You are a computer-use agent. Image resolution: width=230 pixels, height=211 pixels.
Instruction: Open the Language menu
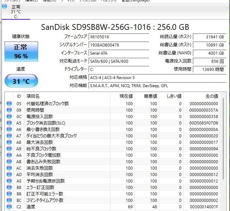click(136, 1)
